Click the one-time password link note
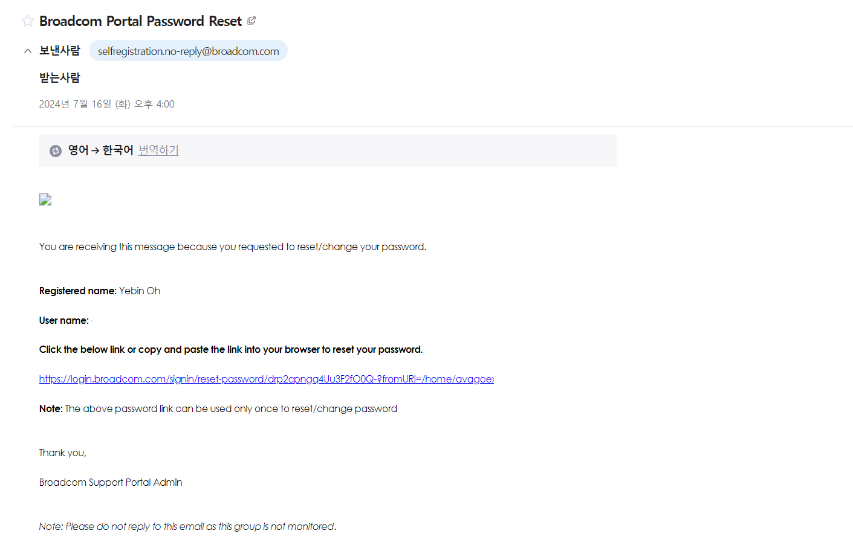Image resolution: width=853 pixels, height=545 pixels. click(x=218, y=409)
